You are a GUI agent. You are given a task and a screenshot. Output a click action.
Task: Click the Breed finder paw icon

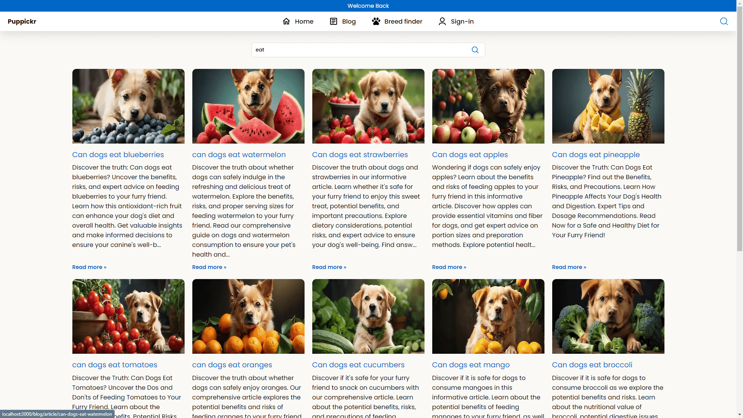click(x=376, y=21)
